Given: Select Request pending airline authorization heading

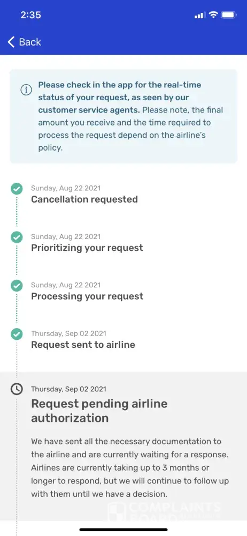Looking at the screenshot, I should click(x=99, y=411).
